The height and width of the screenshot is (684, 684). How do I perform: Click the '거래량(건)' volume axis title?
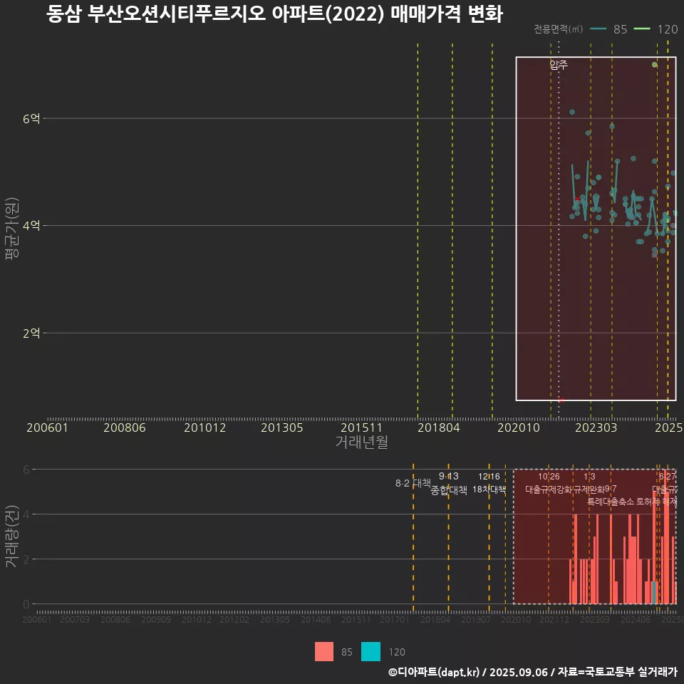[x=12, y=536]
